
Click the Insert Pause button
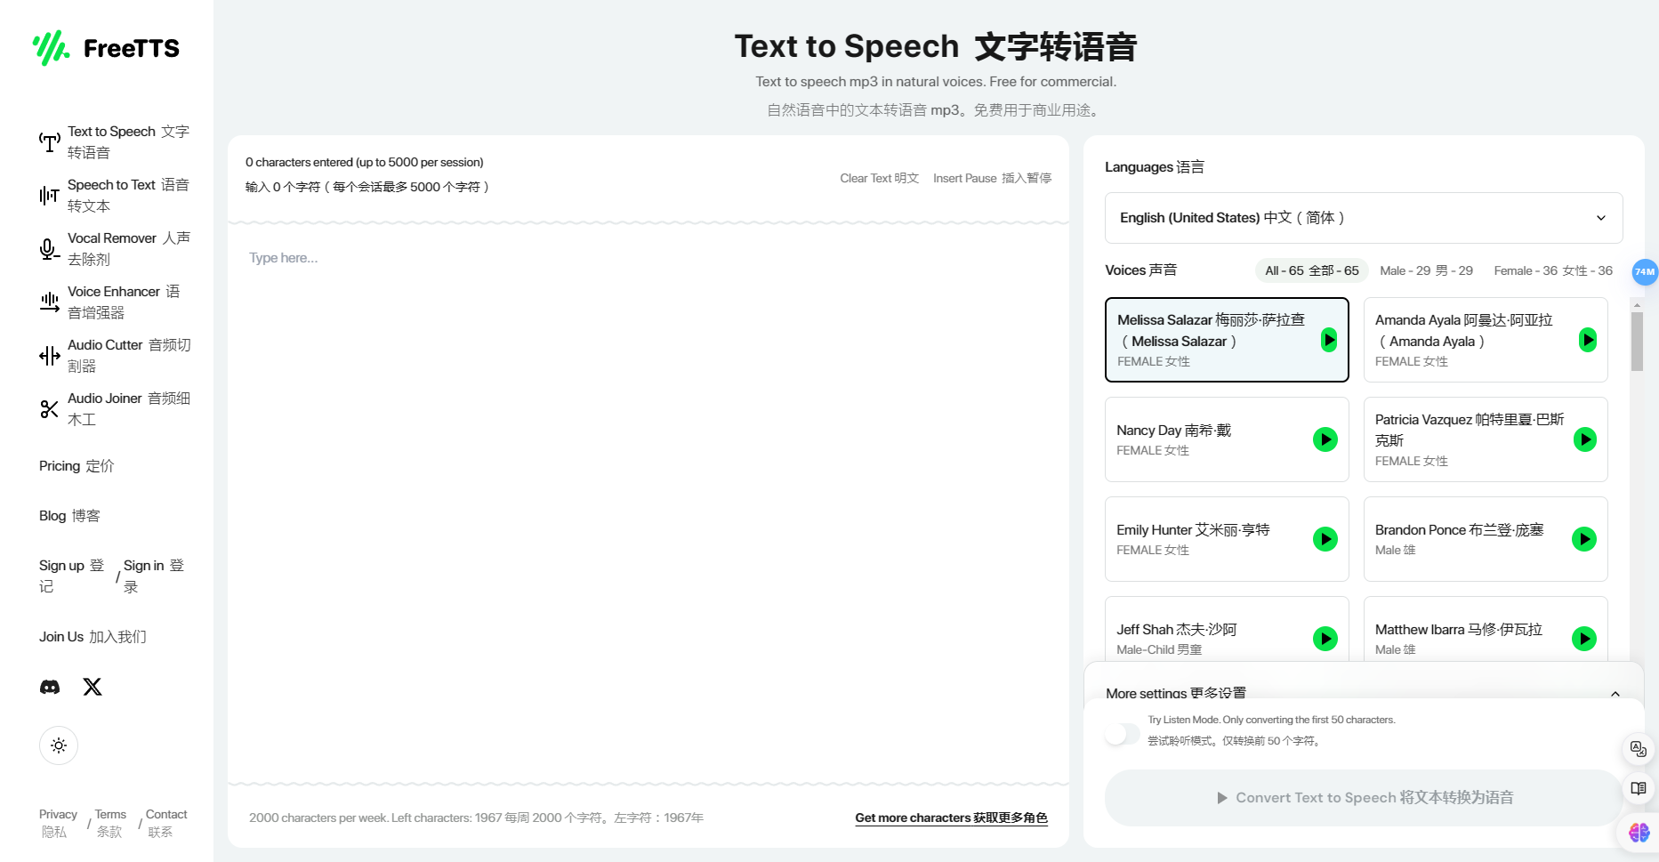(992, 178)
